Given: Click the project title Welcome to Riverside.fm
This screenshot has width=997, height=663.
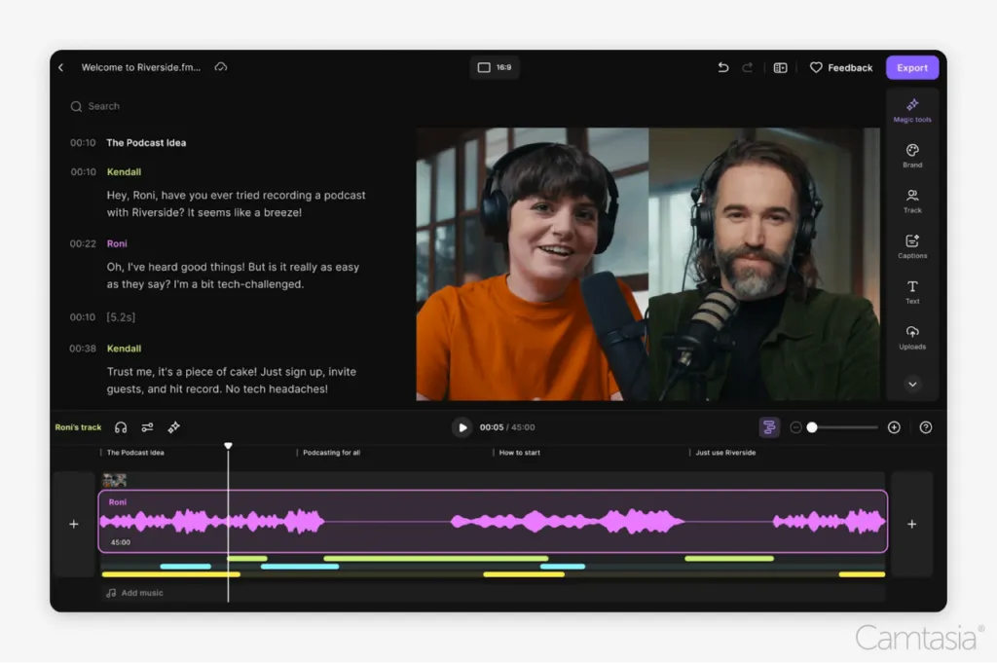Looking at the screenshot, I should point(141,67).
